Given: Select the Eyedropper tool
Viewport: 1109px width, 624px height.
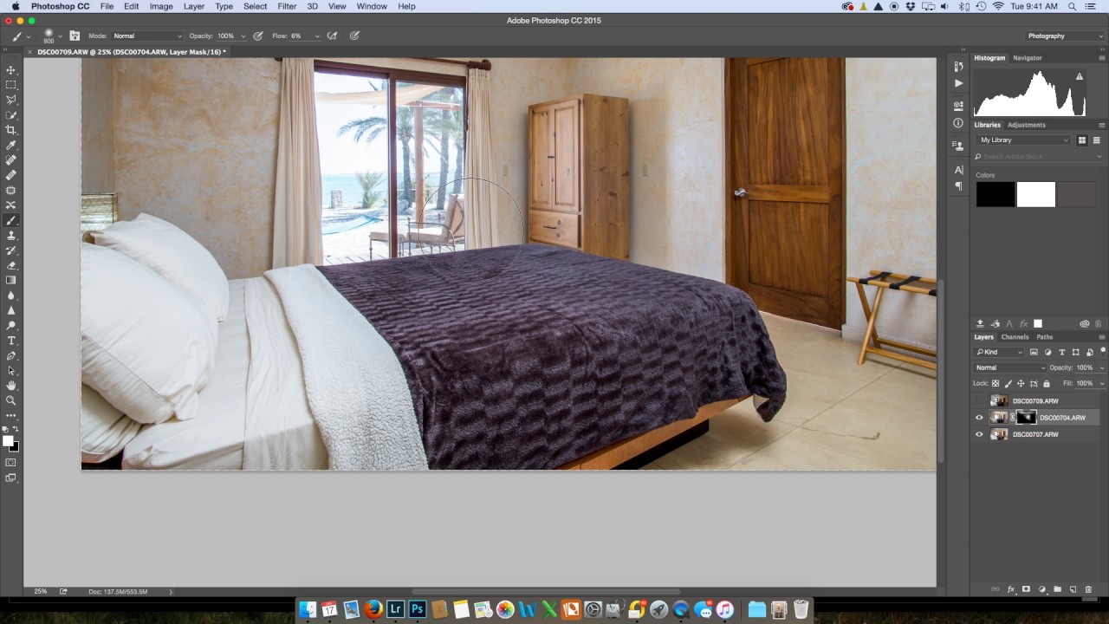Looking at the screenshot, I should point(11,145).
